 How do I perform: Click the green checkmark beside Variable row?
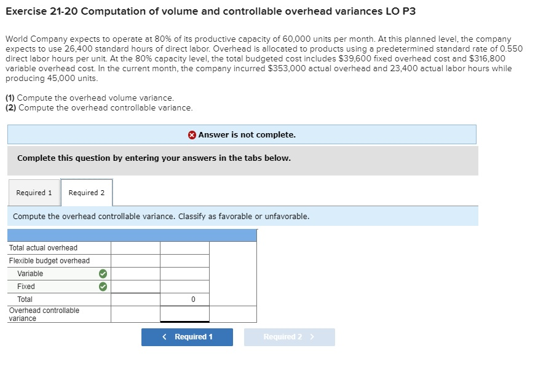(x=103, y=273)
